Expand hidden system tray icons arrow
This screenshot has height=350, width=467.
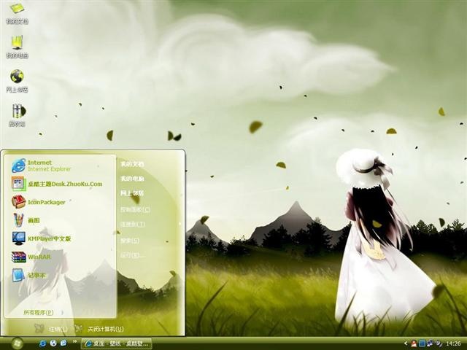tap(406, 343)
